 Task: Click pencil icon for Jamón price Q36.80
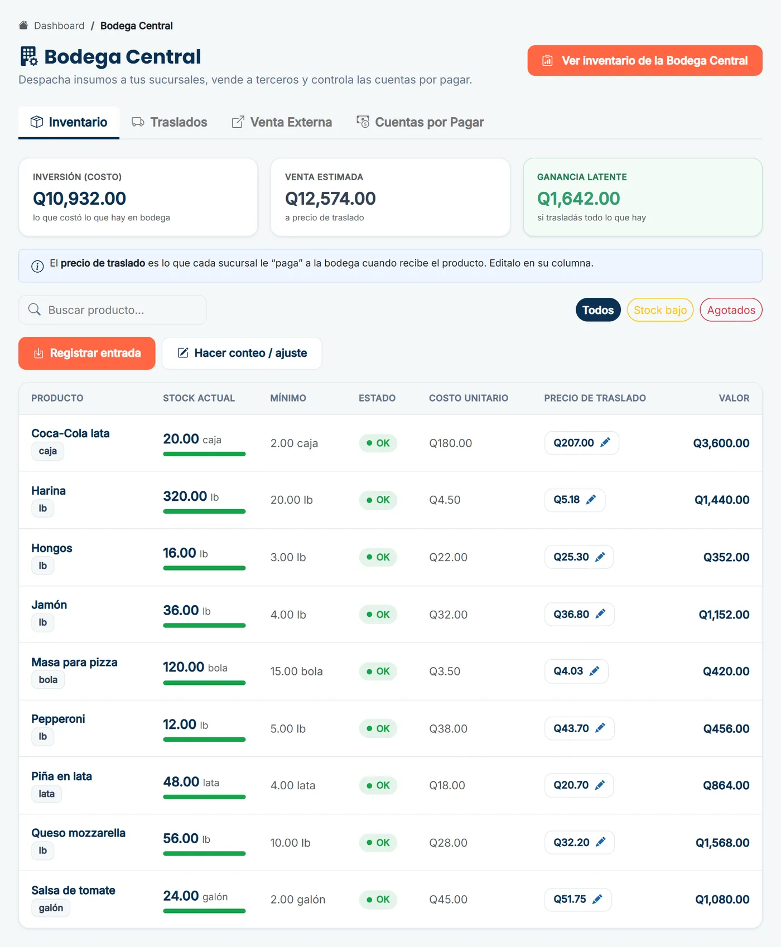point(600,614)
